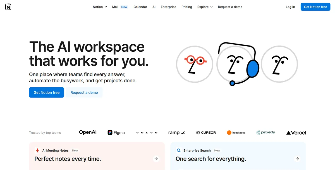Click the Notion logo in header

click(8, 7)
